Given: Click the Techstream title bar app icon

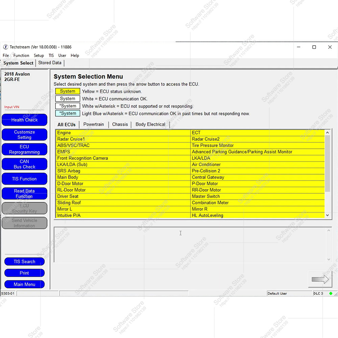Looking at the screenshot, I should tap(6, 47).
